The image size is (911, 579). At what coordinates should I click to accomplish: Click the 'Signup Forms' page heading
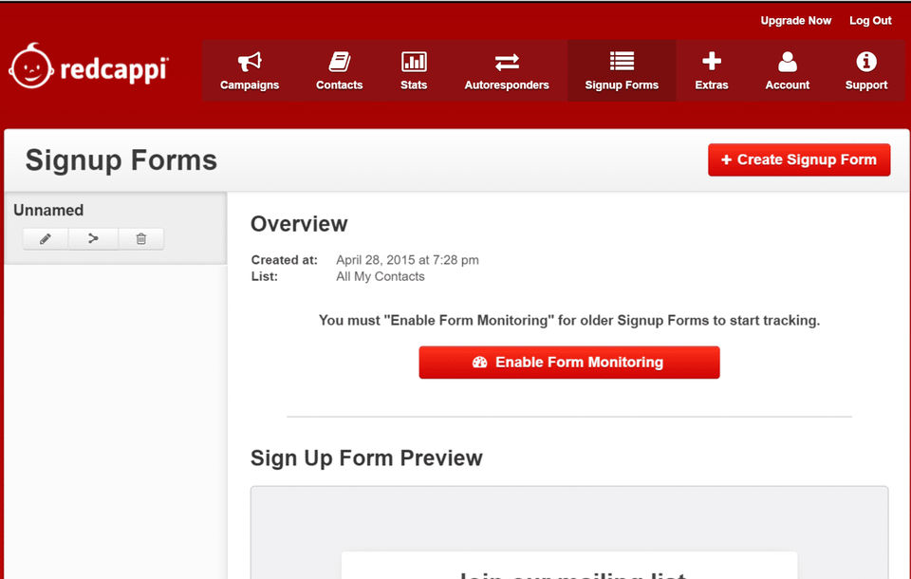click(121, 160)
